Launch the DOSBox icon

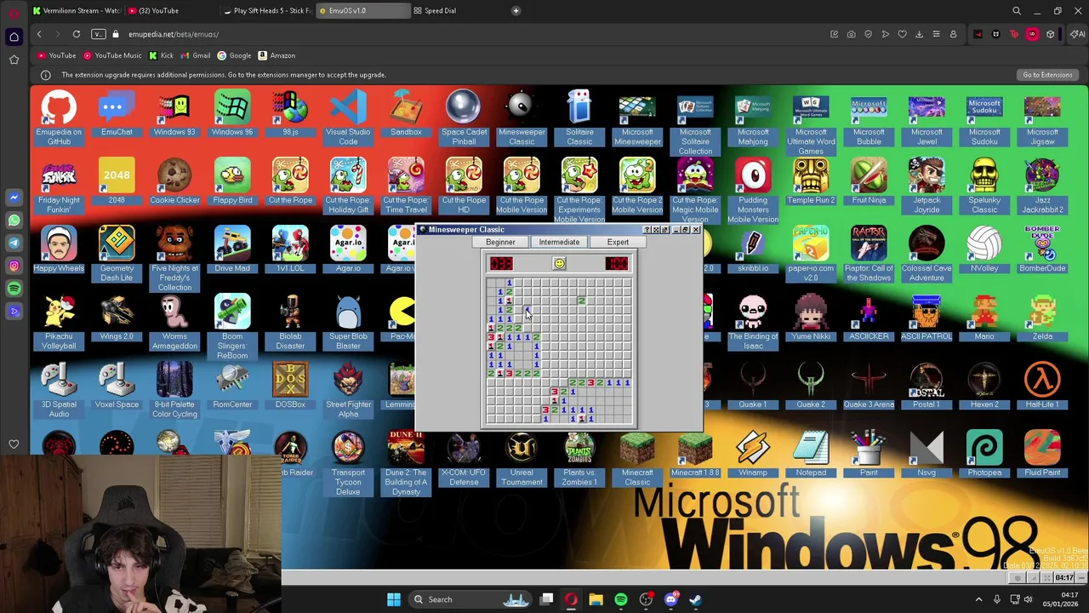pyautogui.click(x=290, y=386)
